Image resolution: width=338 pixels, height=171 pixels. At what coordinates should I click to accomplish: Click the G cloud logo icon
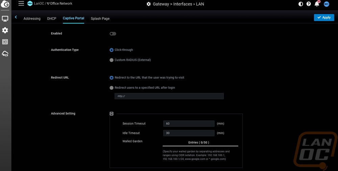click(x=5, y=4)
